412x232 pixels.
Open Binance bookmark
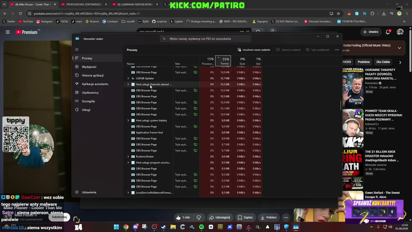tap(92, 22)
